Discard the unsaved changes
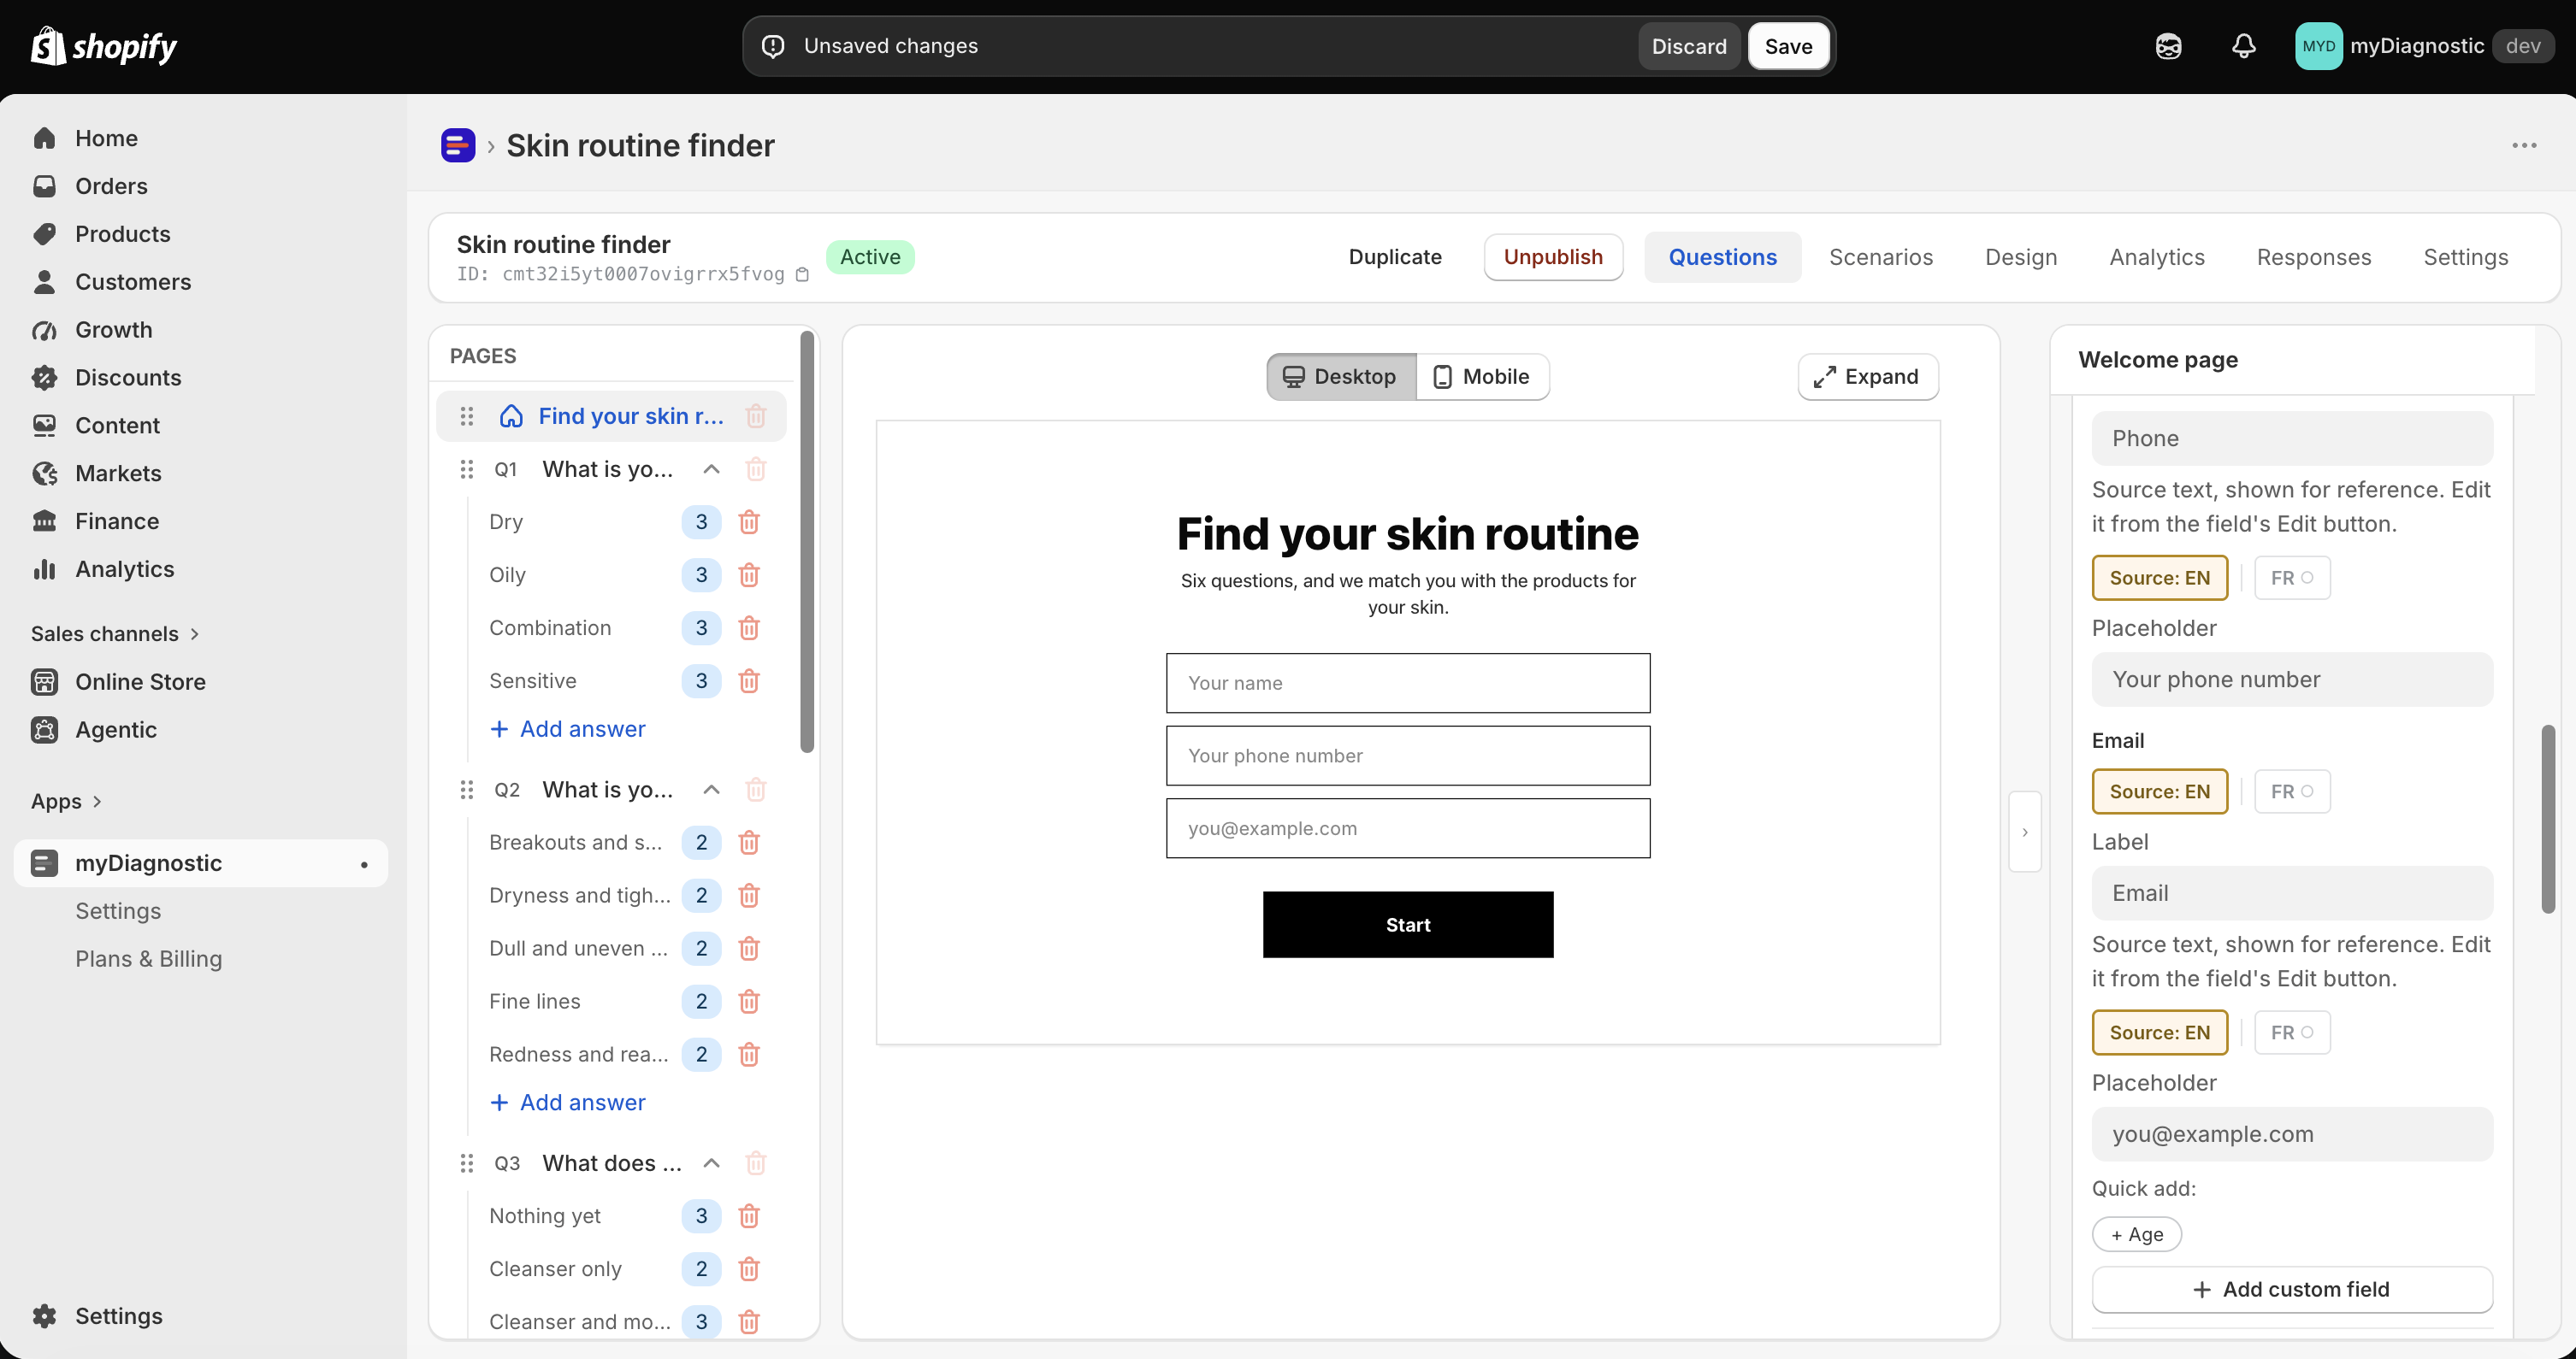This screenshot has height=1359, width=2576. (1689, 46)
